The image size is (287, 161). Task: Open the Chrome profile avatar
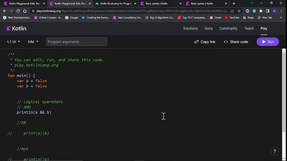tap(274, 11)
